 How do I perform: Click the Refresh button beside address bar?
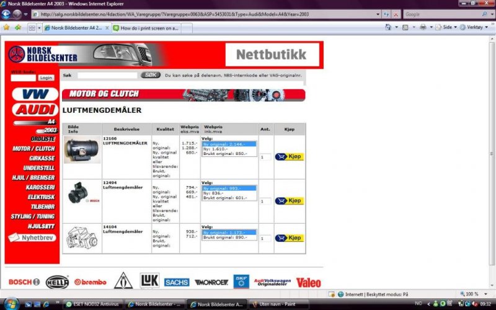[386, 14]
